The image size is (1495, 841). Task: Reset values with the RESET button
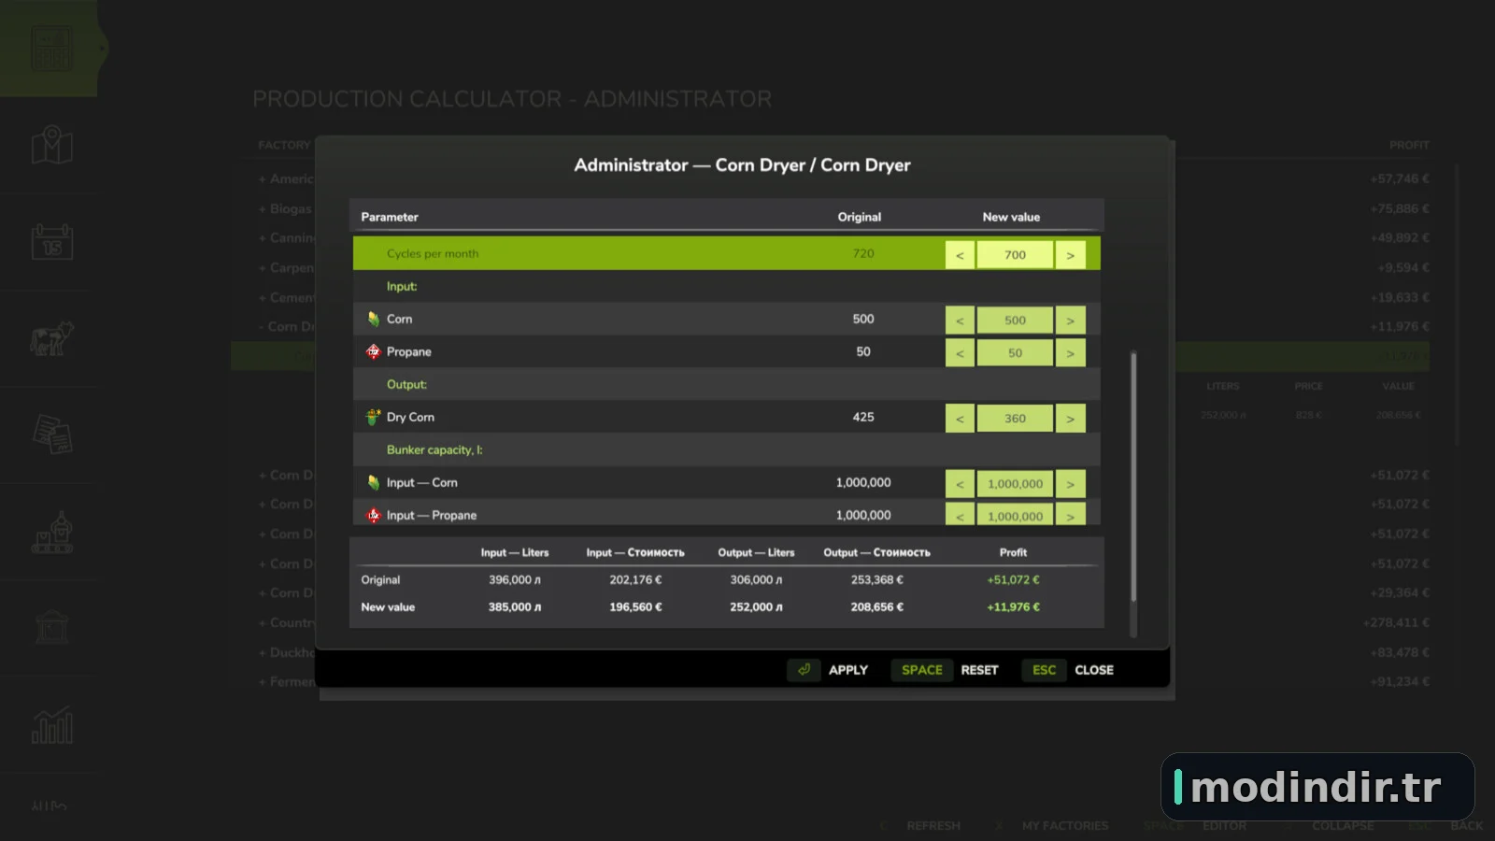point(979,670)
